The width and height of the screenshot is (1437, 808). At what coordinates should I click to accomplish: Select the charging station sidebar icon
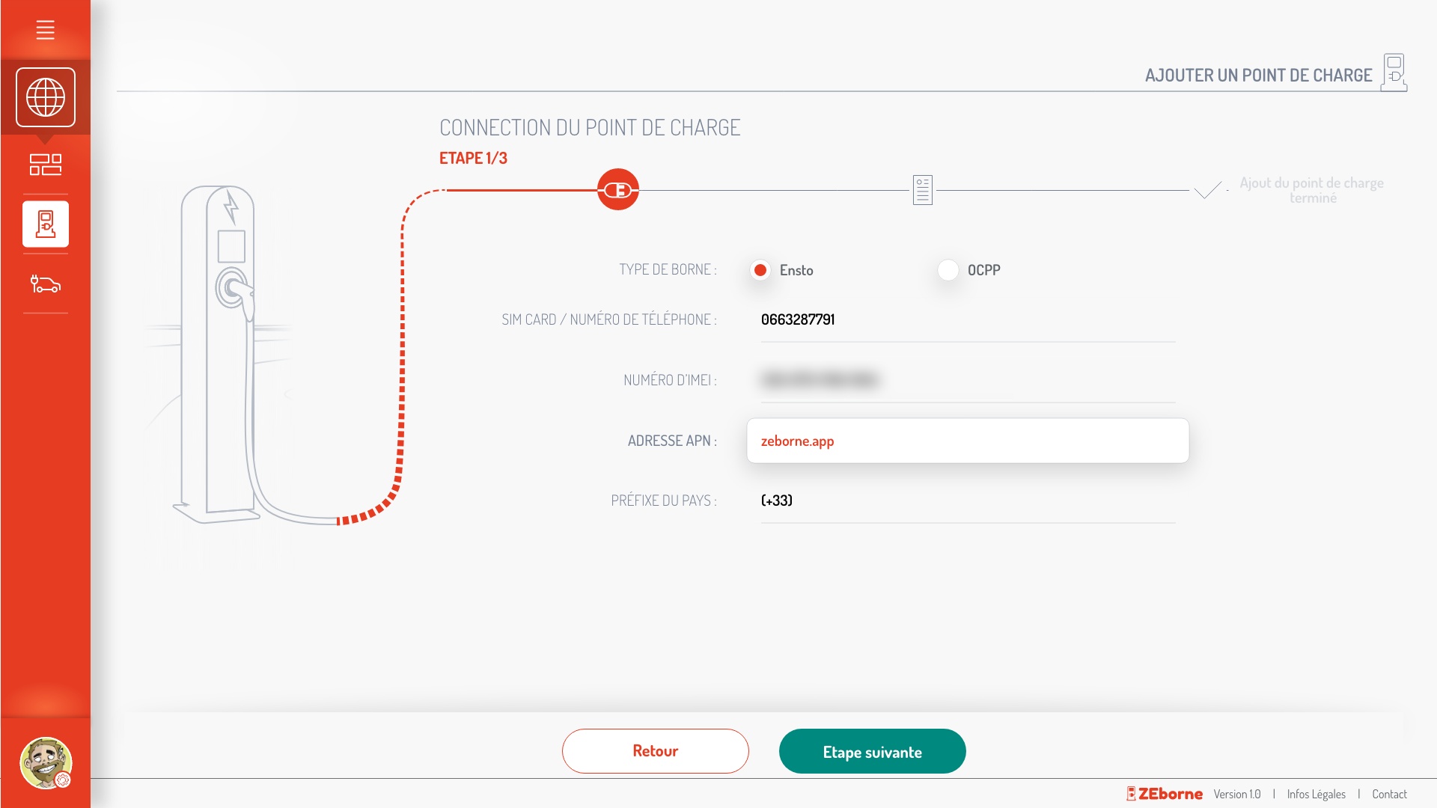pyautogui.click(x=46, y=224)
